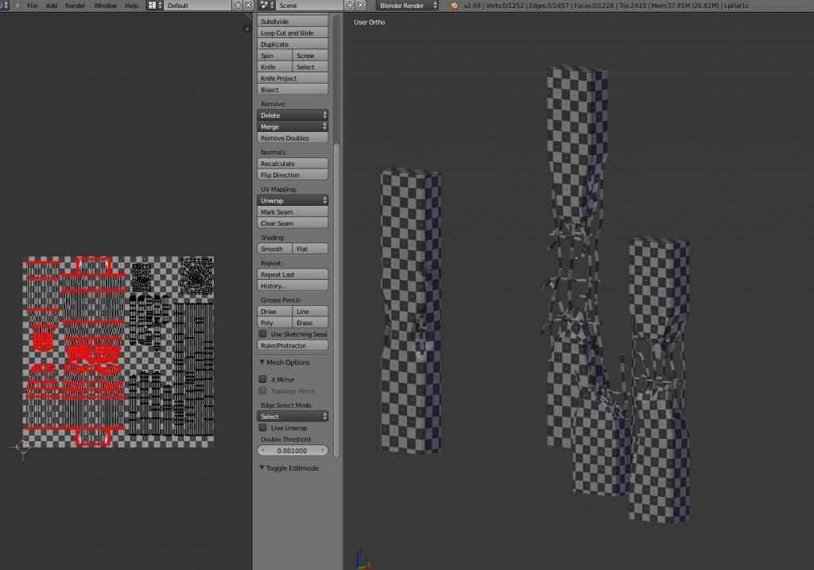814x570 pixels.
Task: Open the File menu
Action: pyautogui.click(x=33, y=6)
